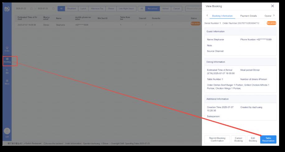Open the start date calendar icon
285x152 pixels.
pyautogui.click(x=31, y=9)
